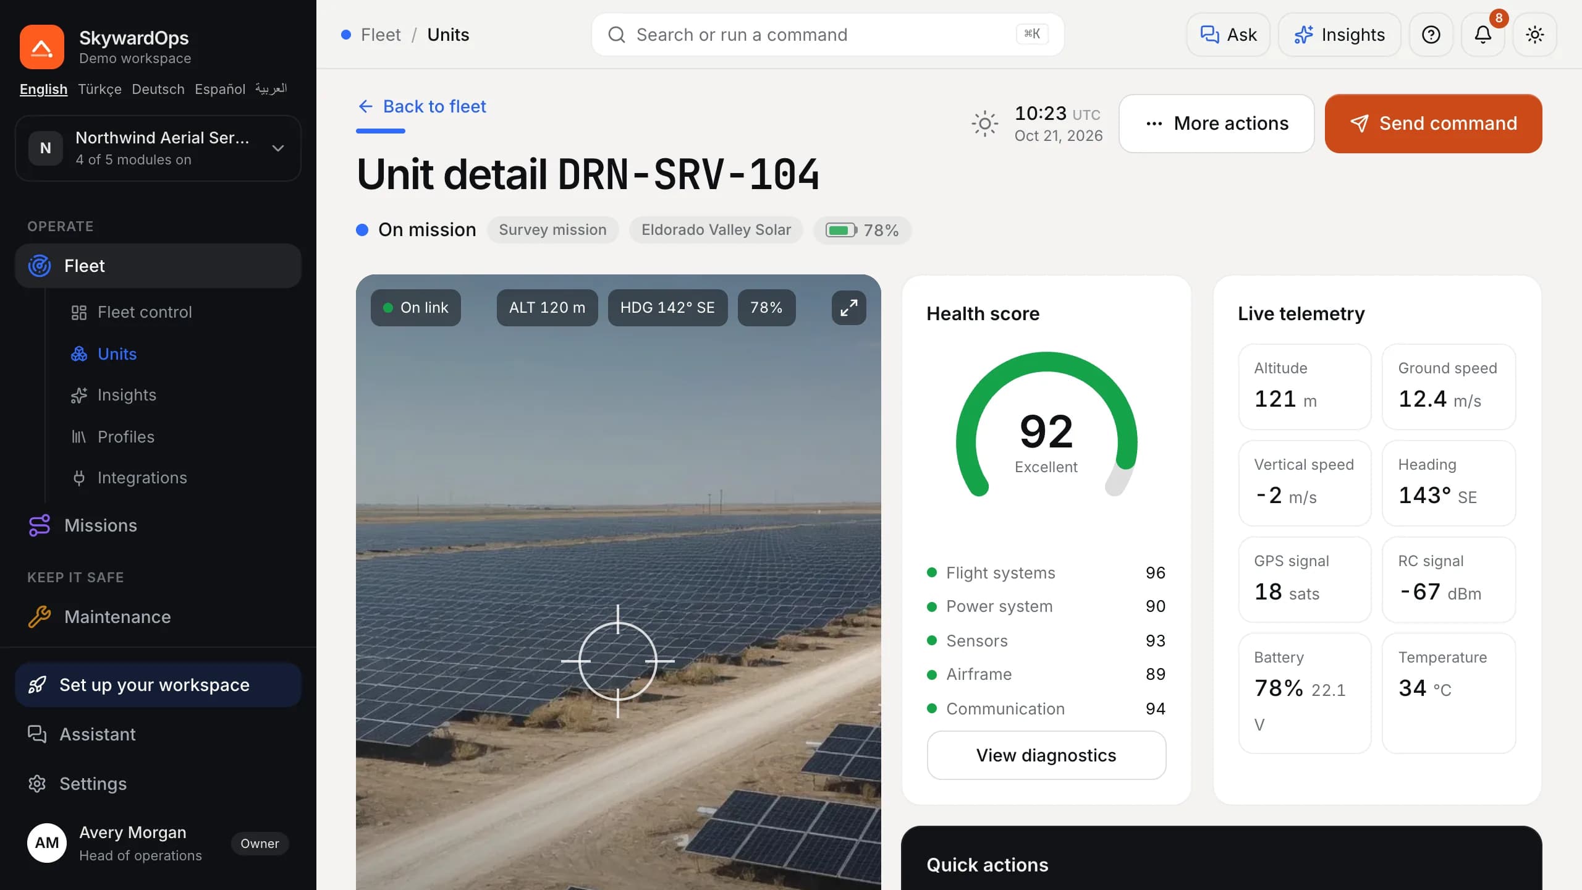Screen dimensions: 1582x890
Task: Click the drone camera crosshair feed
Action: (618, 661)
